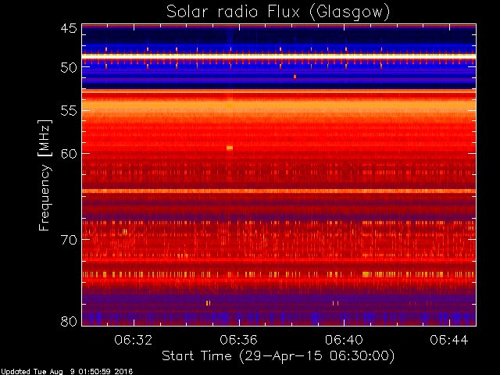Click the 06:32 time axis label
Image resolution: width=500 pixels, height=375 pixels.
pyautogui.click(x=134, y=340)
